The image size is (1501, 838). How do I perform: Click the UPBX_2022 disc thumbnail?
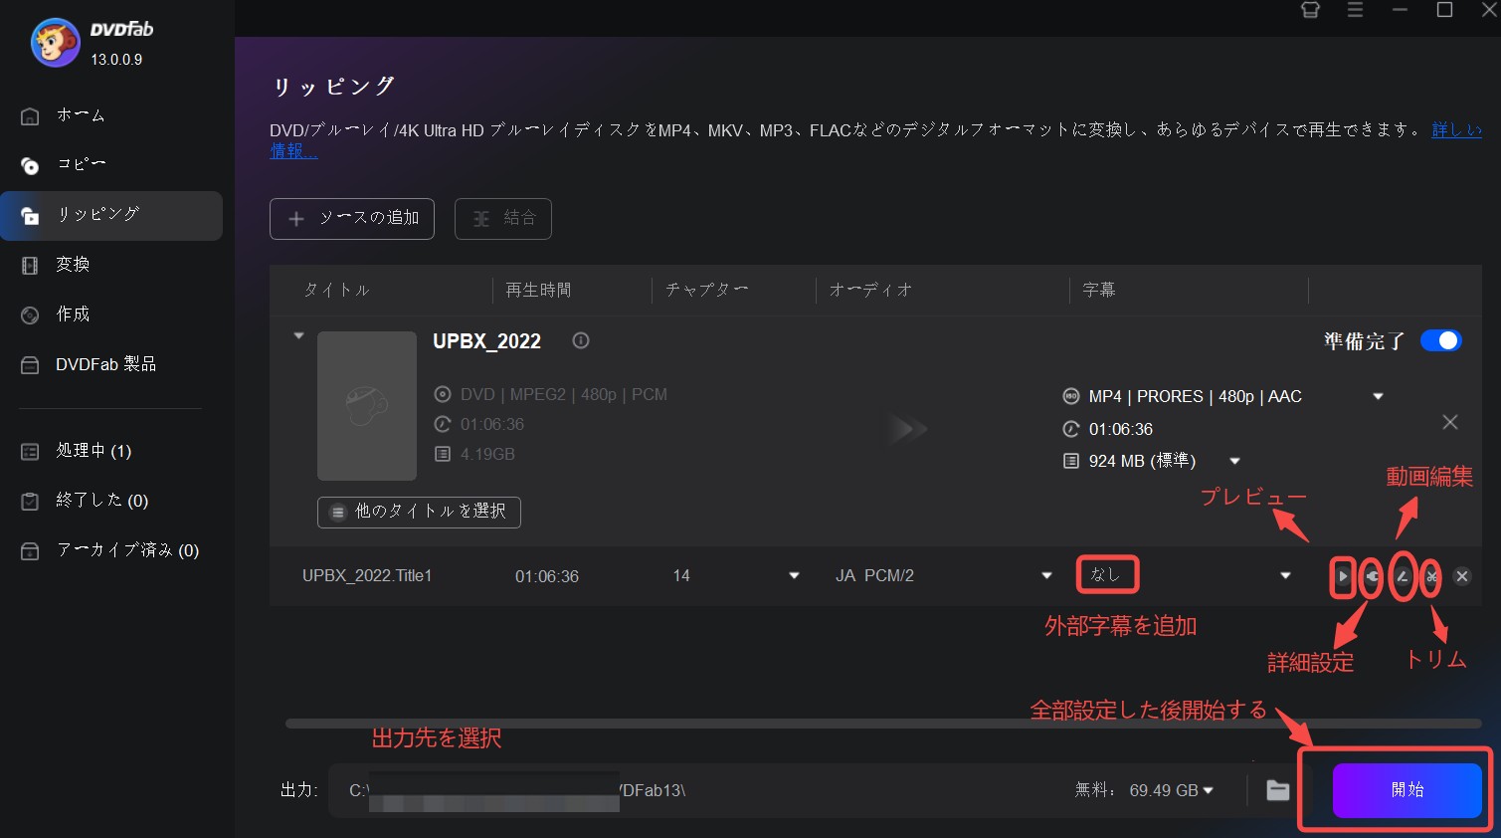pyautogui.click(x=367, y=406)
